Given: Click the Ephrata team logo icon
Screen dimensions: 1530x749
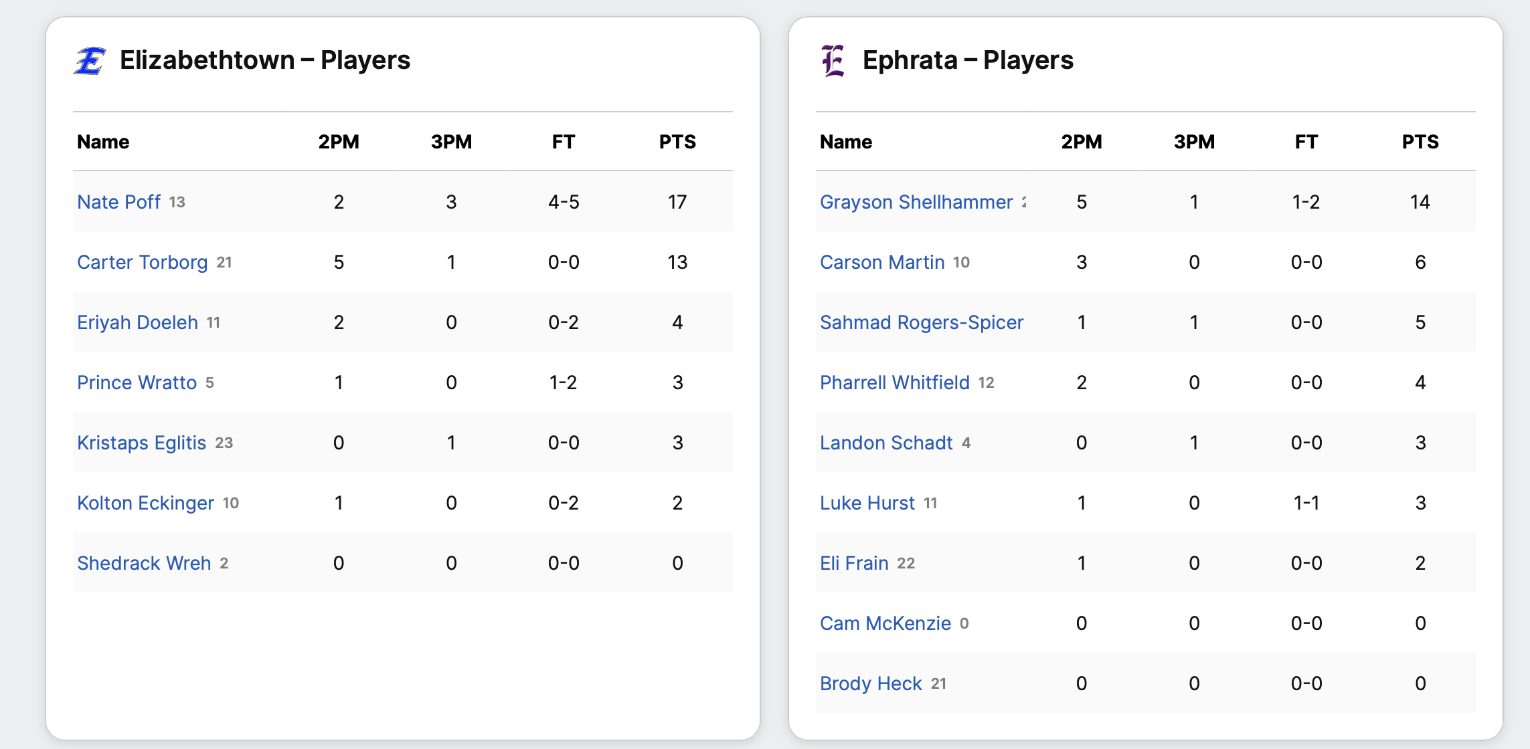Looking at the screenshot, I should (x=833, y=61).
